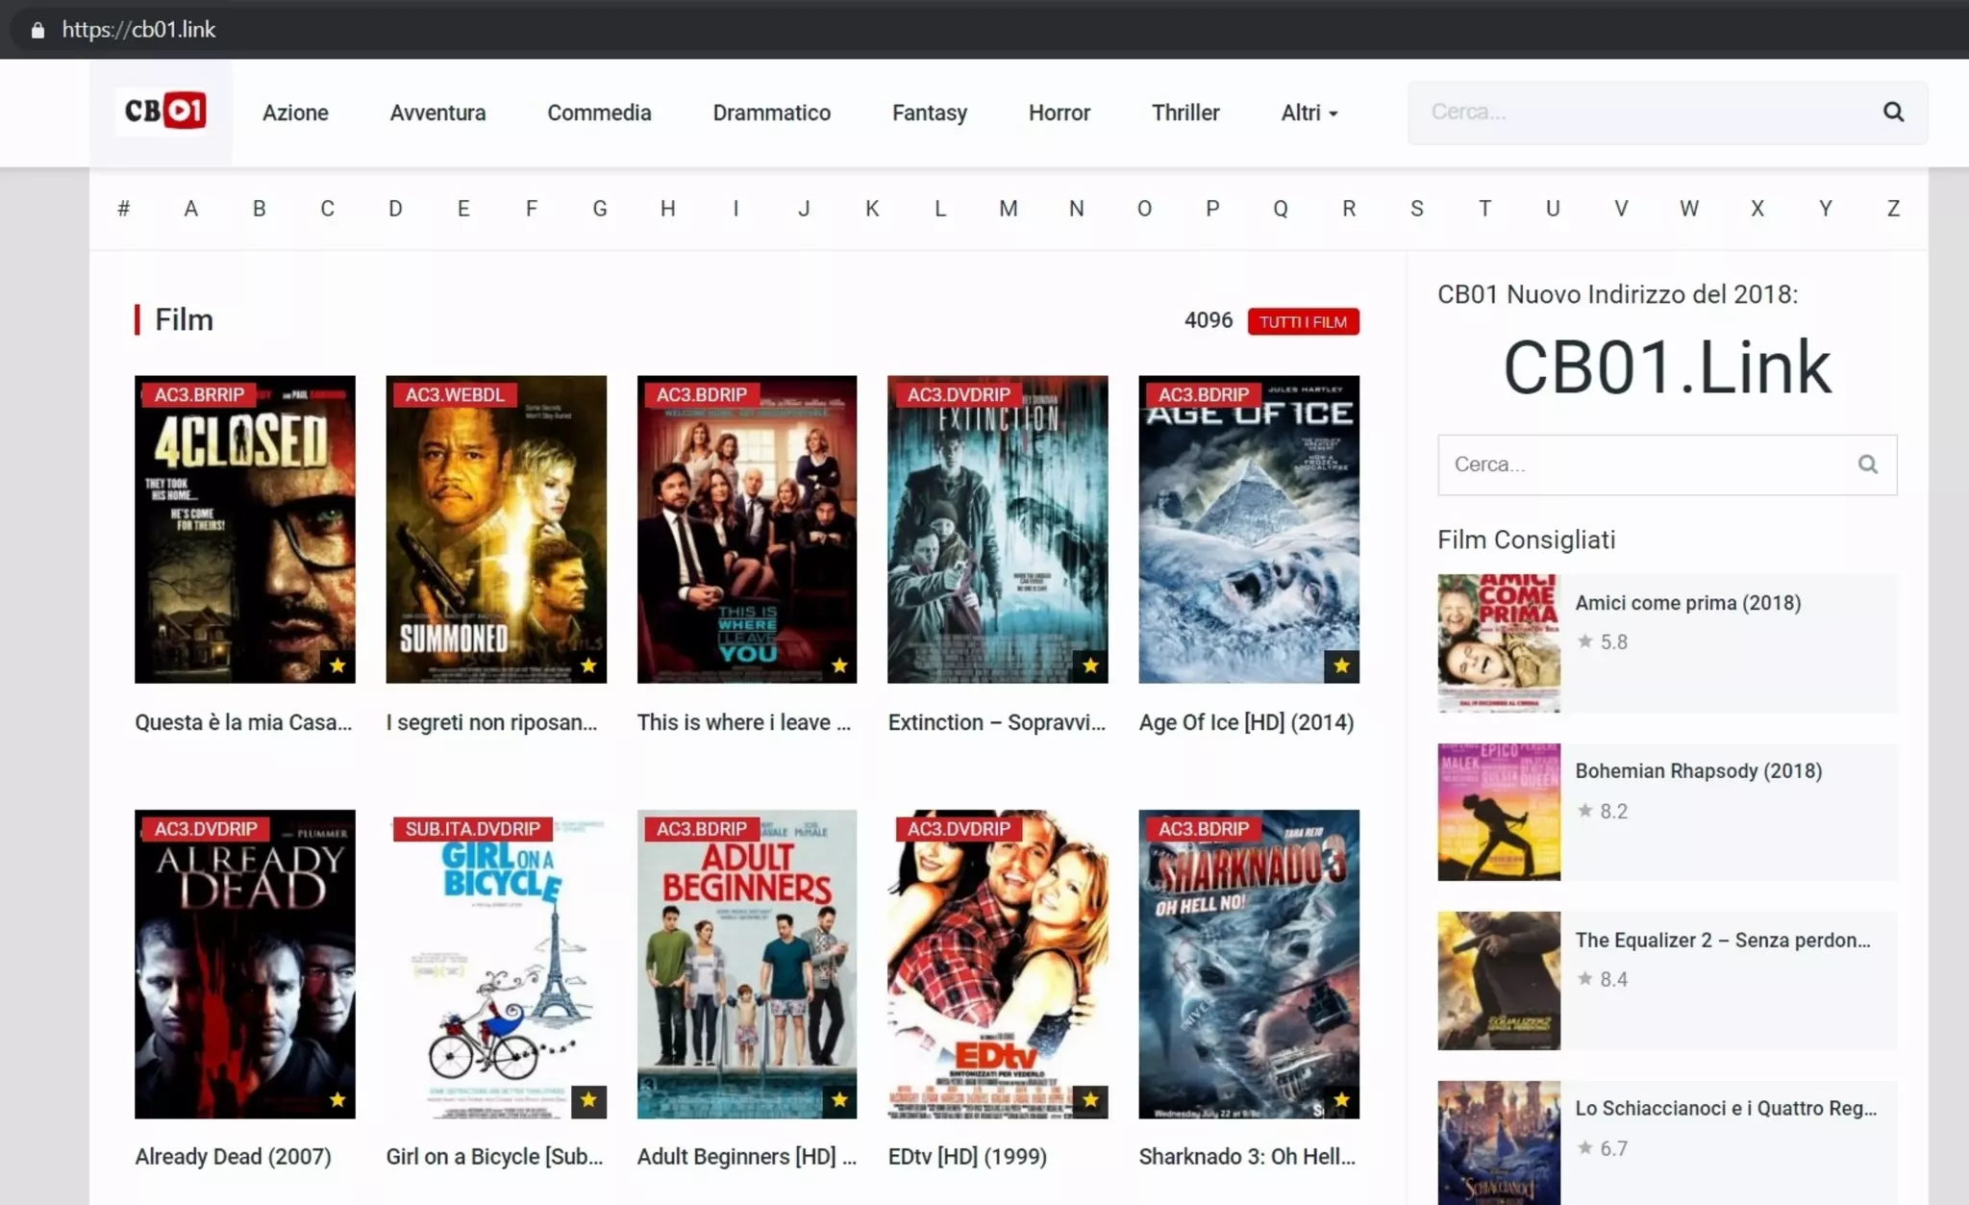Click the lock icon in address bar

point(37,30)
